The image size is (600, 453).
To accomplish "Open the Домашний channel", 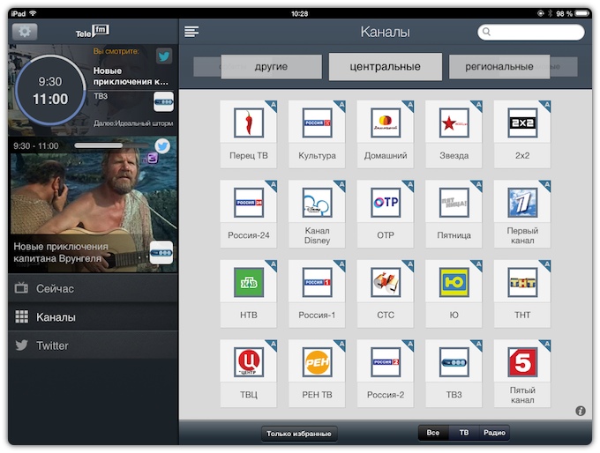I will tap(386, 134).
